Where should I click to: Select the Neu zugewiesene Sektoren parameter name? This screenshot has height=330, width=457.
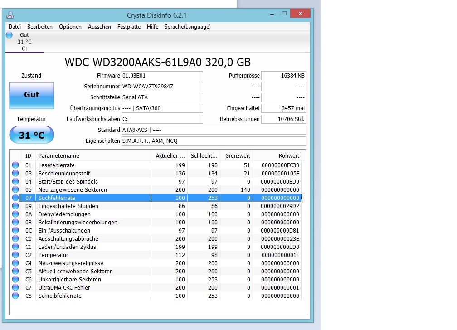tap(73, 190)
